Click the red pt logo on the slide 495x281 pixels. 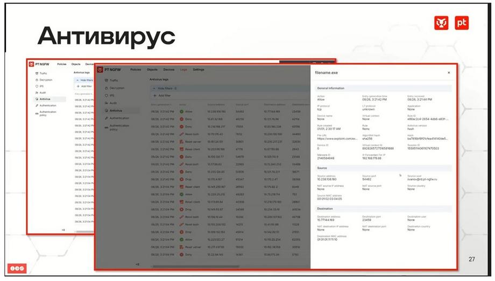click(462, 23)
